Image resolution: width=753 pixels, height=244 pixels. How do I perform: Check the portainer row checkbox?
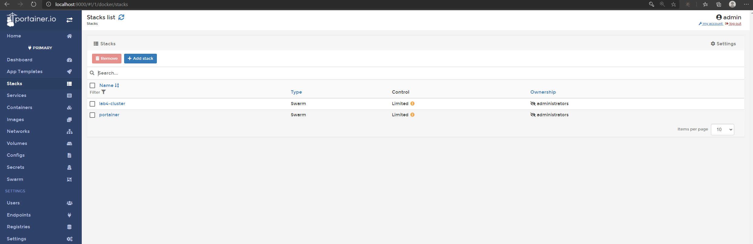[92, 115]
